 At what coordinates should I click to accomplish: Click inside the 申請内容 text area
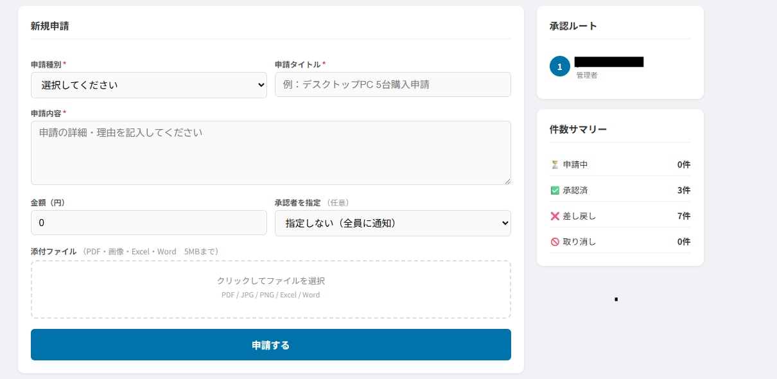270,152
